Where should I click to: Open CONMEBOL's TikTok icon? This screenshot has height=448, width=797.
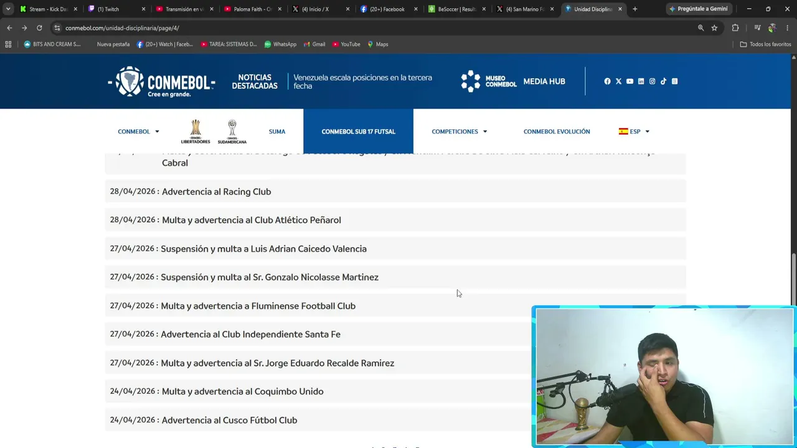tap(663, 82)
